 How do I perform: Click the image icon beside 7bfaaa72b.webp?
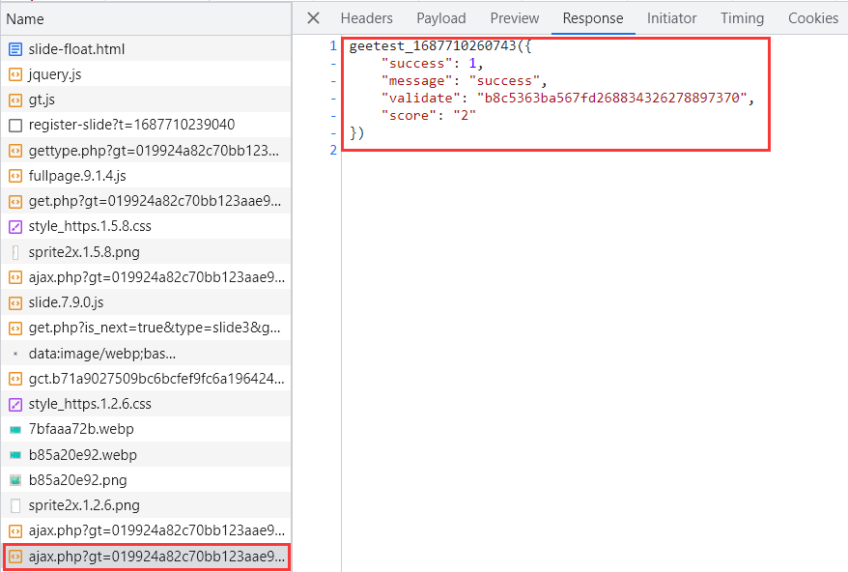15,429
